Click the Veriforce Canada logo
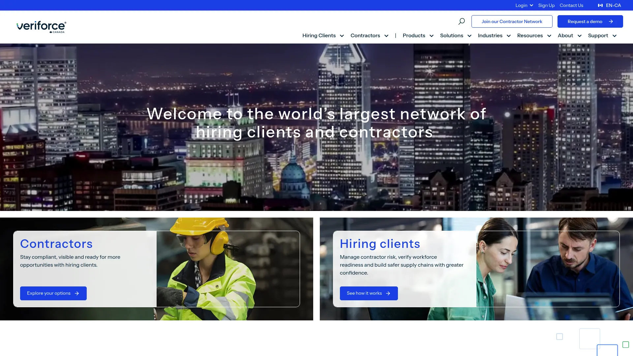 pyautogui.click(x=42, y=27)
